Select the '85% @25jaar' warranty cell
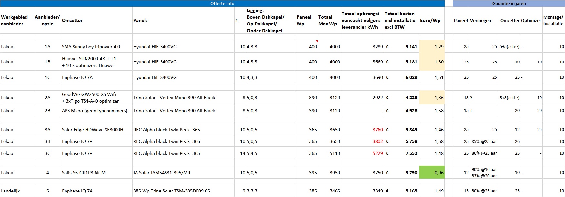 point(483,141)
